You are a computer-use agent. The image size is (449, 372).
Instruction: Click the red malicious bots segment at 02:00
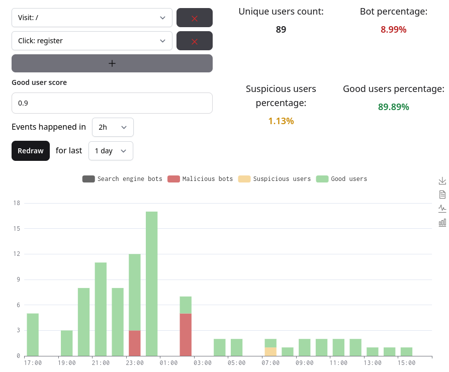[x=186, y=334]
